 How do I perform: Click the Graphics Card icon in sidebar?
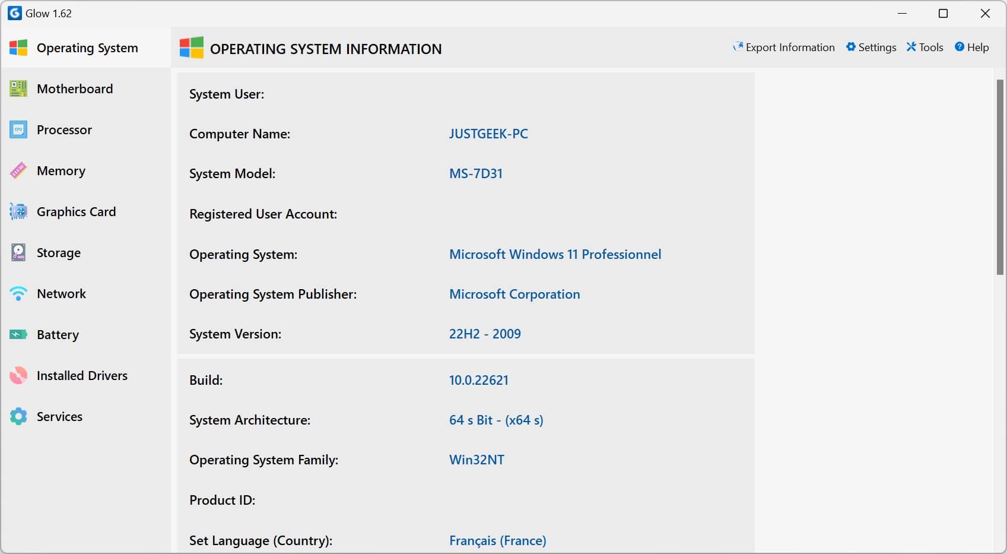tap(18, 211)
